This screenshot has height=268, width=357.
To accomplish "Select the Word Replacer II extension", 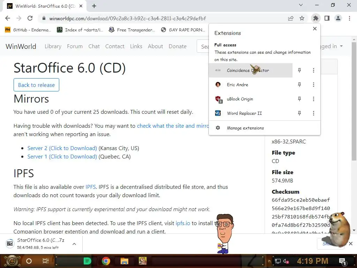I will point(250,113).
